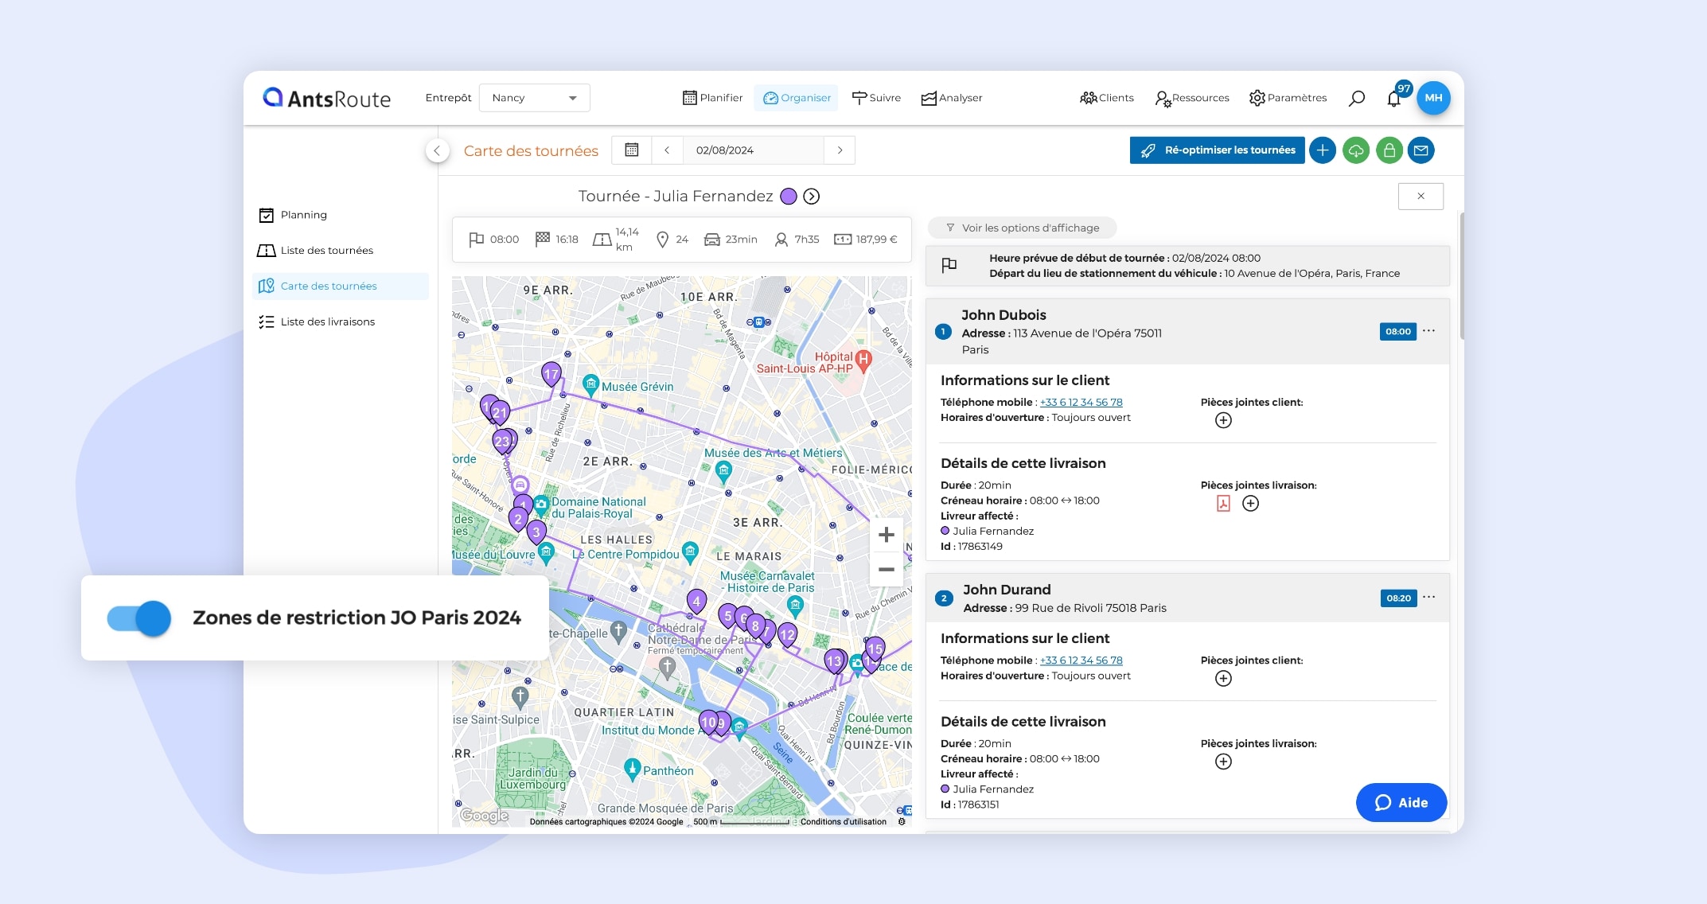Open the calendar date picker icon

tap(632, 150)
